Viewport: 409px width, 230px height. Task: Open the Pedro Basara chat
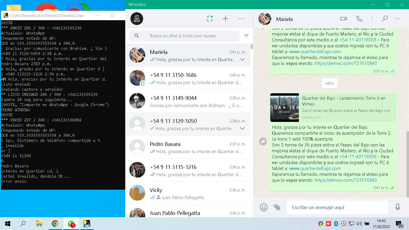point(188,147)
